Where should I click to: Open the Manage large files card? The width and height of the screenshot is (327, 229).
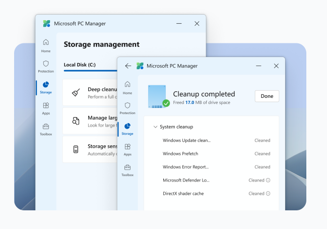(90, 121)
